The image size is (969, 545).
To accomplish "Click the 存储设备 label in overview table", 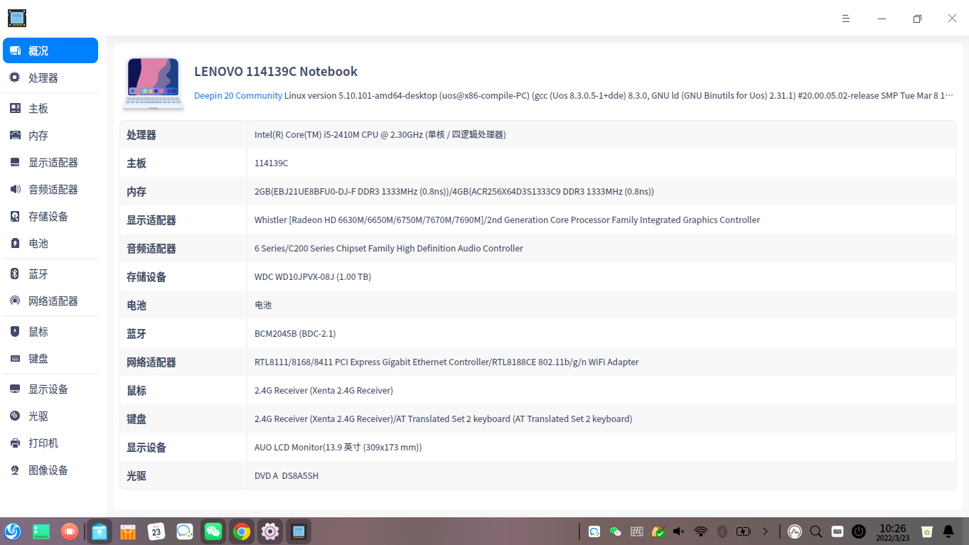I will click(x=146, y=276).
